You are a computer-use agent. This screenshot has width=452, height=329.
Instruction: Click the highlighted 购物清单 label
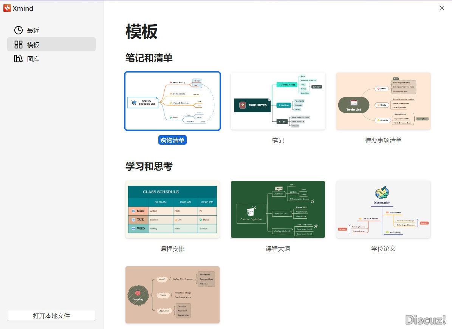[172, 140]
